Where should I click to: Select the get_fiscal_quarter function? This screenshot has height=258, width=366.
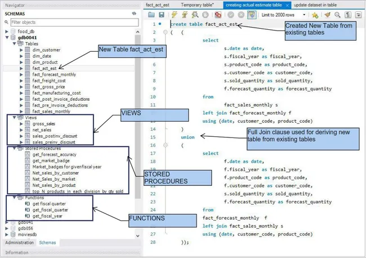tap(51, 210)
